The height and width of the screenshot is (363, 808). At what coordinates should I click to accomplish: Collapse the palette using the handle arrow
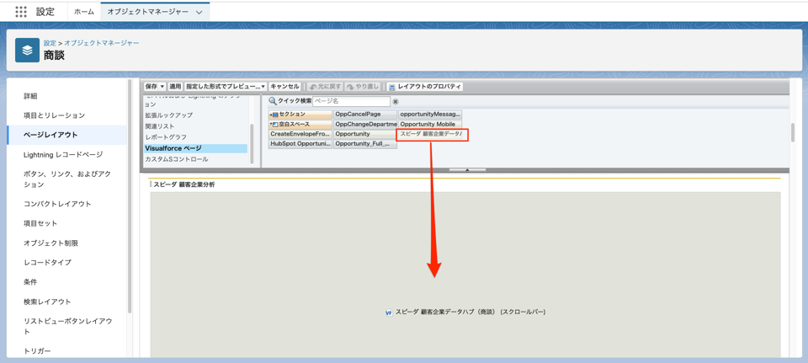[x=467, y=170]
